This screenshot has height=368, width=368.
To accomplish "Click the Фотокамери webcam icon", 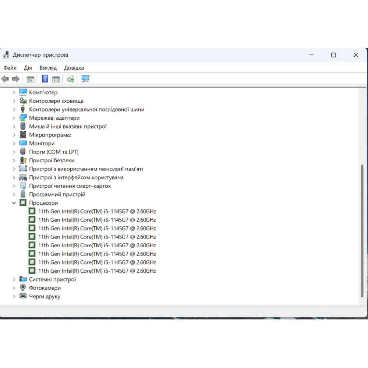I will pyautogui.click(x=23, y=288).
